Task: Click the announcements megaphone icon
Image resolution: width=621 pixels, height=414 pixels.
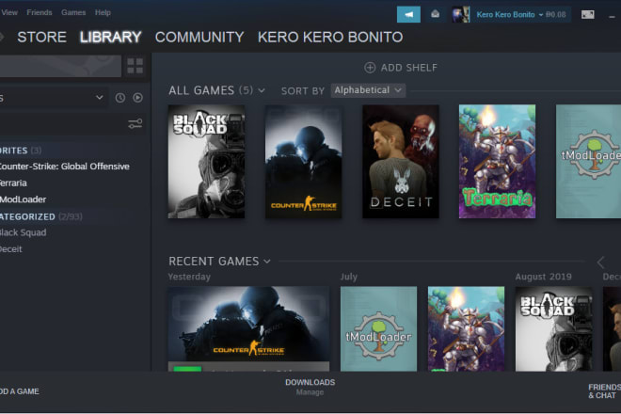Action: point(408,15)
